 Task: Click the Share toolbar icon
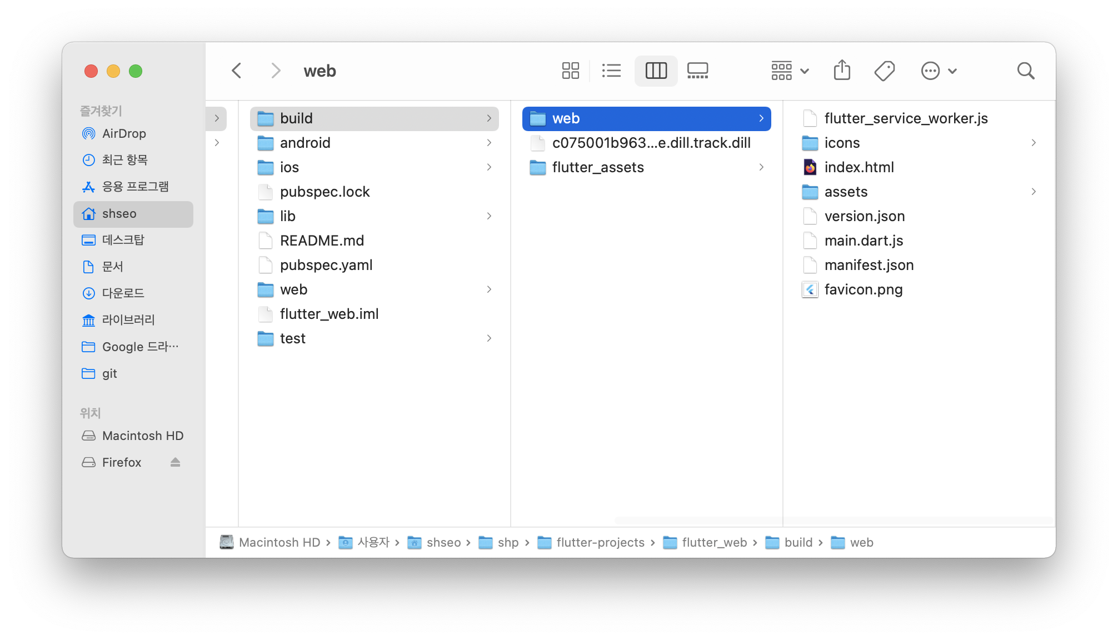[x=842, y=71]
